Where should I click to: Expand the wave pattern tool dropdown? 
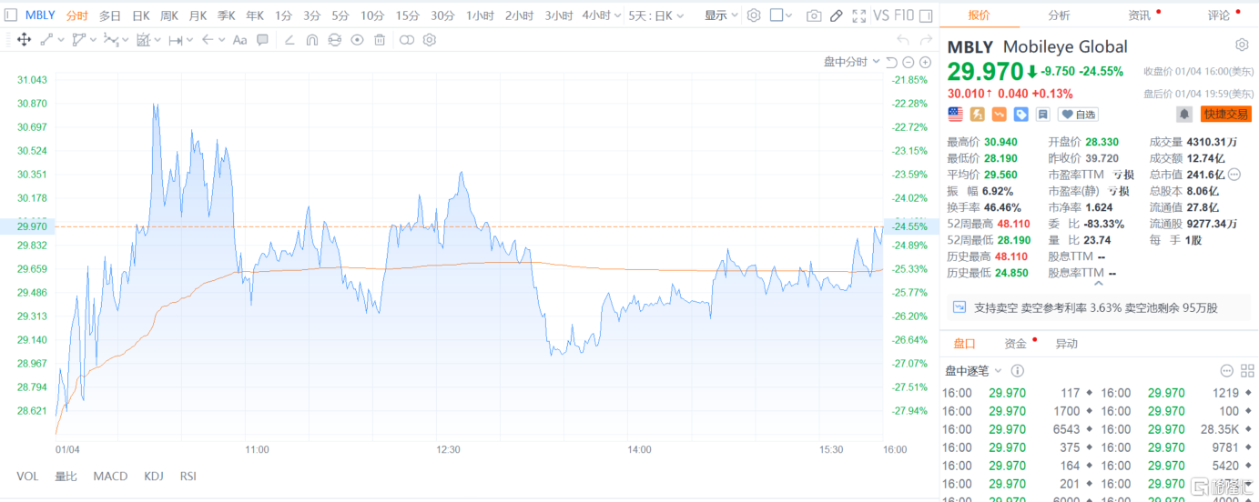click(x=126, y=40)
